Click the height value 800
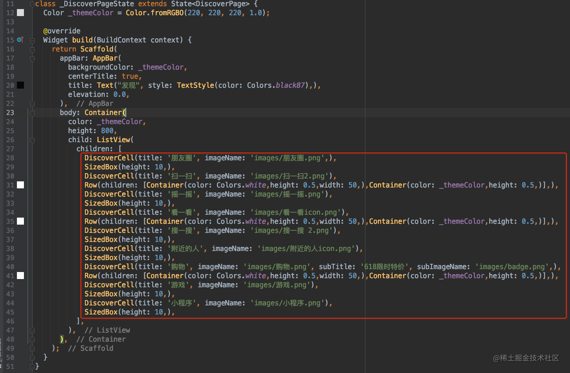This screenshot has height=373, width=570. (107, 131)
